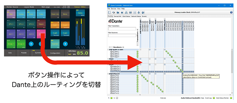Toggle AT Input 1 subscription to Exp_Out-01
The image size is (237, 103).
(x=166, y=51)
